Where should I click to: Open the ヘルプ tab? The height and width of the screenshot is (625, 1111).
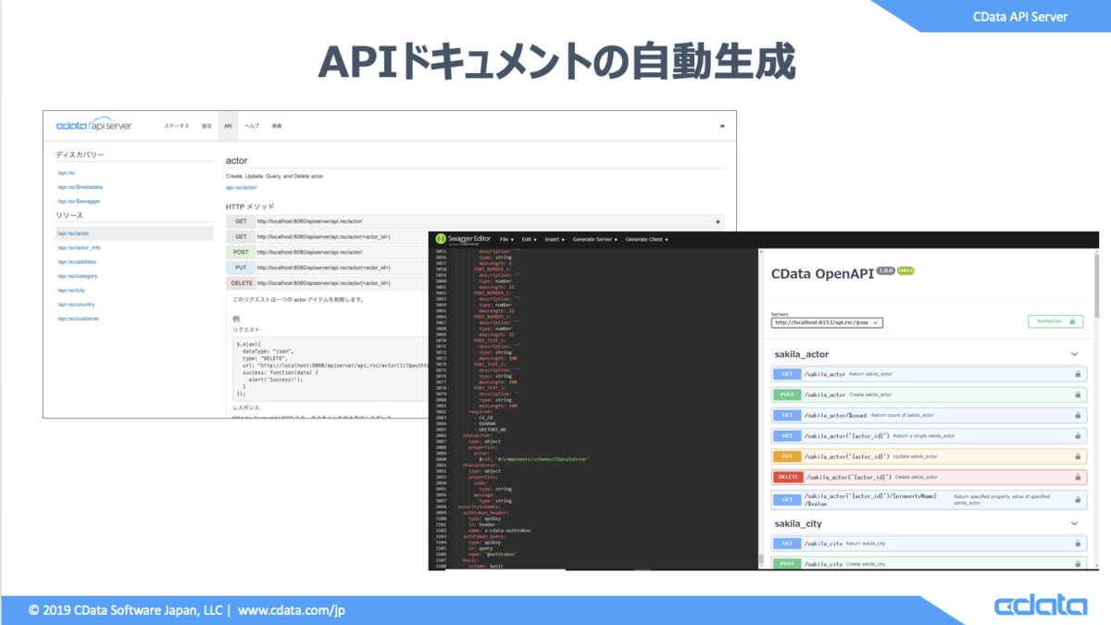tap(252, 126)
